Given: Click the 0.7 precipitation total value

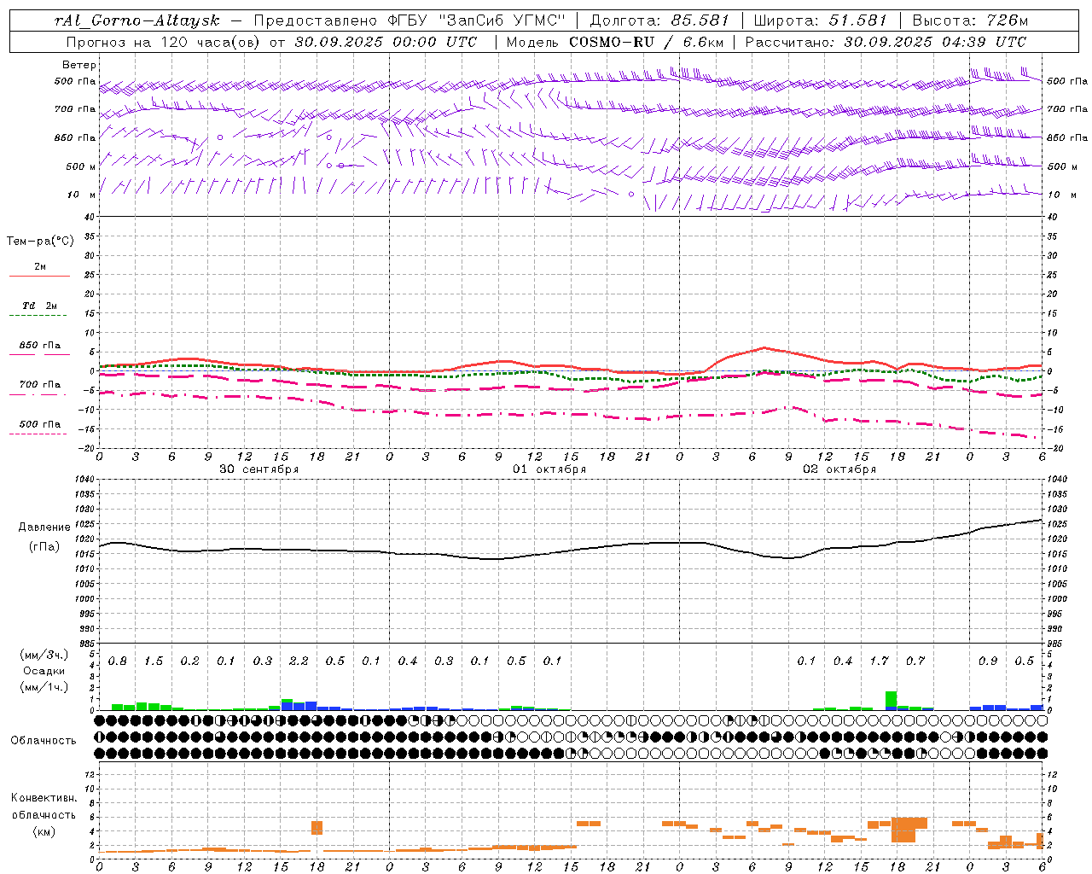Looking at the screenshot, I should 915,661.
